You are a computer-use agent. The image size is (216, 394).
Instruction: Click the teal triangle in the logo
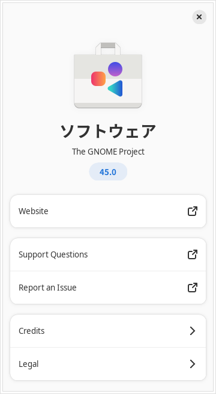tap(116, 88)
